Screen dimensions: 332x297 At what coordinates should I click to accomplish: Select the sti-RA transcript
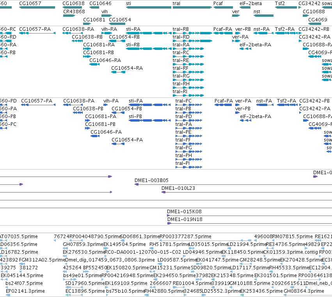tap(149, 33)
